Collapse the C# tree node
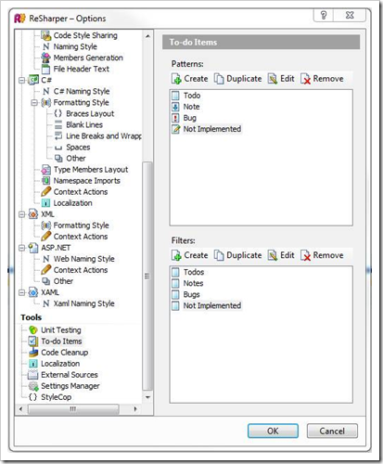 click(21, 80)
